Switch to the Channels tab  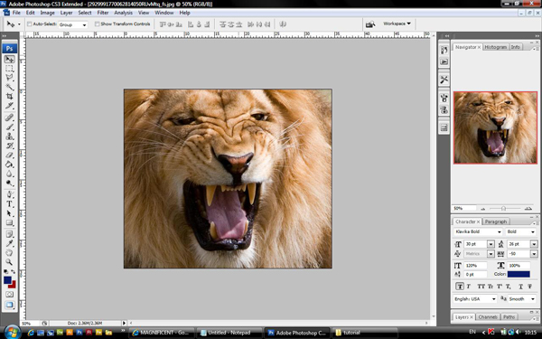pyautogui.click(x=488, y=317)
